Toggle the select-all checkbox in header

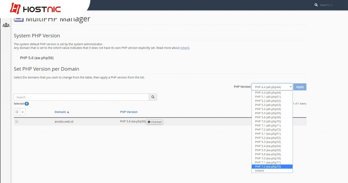pyautogui.click(x=17, y=111)
